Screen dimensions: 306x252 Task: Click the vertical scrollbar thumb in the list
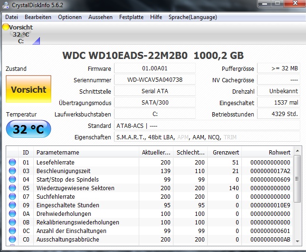[x=297, y=179]
